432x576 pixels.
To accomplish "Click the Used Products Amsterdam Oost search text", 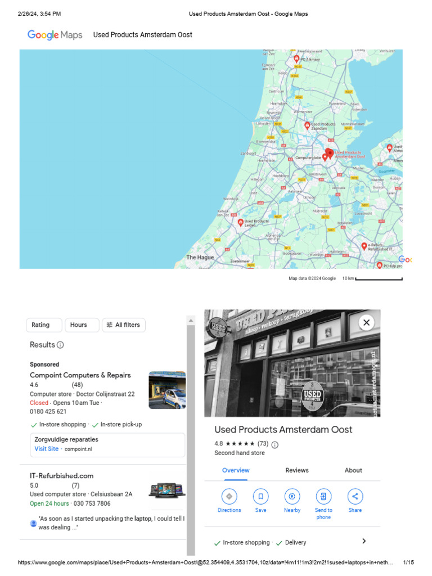I will (x=142, y=35).
